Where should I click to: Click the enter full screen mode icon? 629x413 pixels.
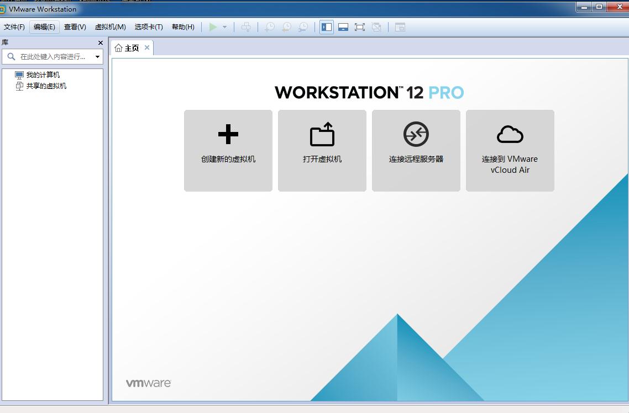(x=360, y=27)
